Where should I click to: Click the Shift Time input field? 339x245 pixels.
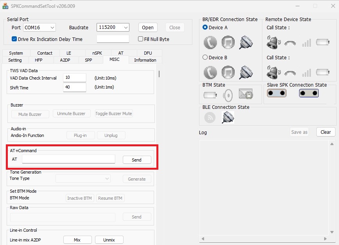point(75,87)
